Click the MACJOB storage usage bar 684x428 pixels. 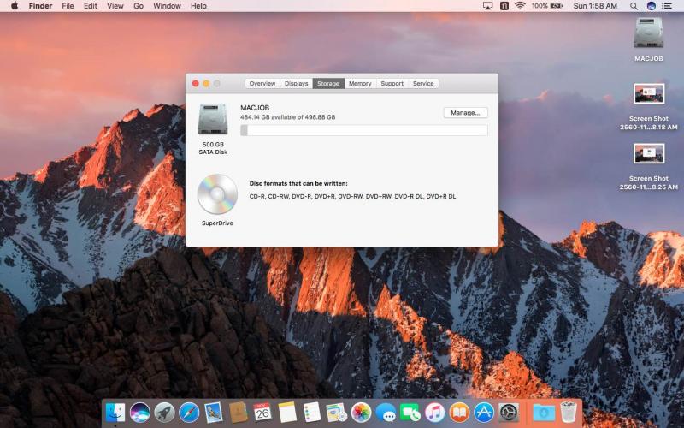click(x=364, y=130)
